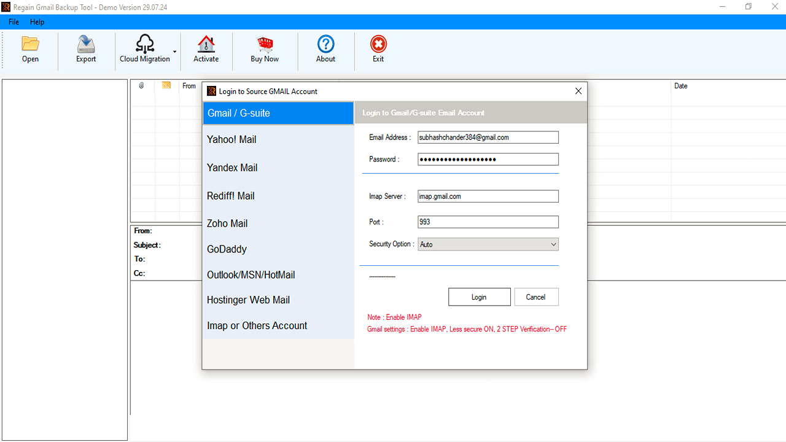
Task: Choose Imap or Others Account option
Action: (x=257, y=325)
